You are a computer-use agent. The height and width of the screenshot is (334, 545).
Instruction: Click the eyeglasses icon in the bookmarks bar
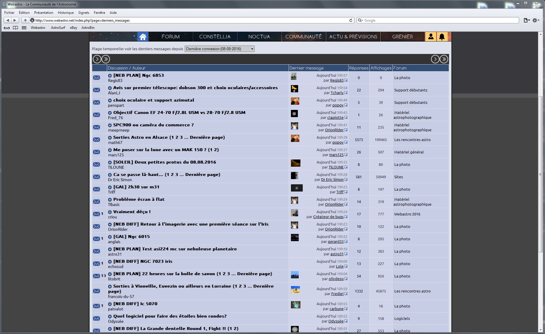pyautogui.click(x=7, y=28)
